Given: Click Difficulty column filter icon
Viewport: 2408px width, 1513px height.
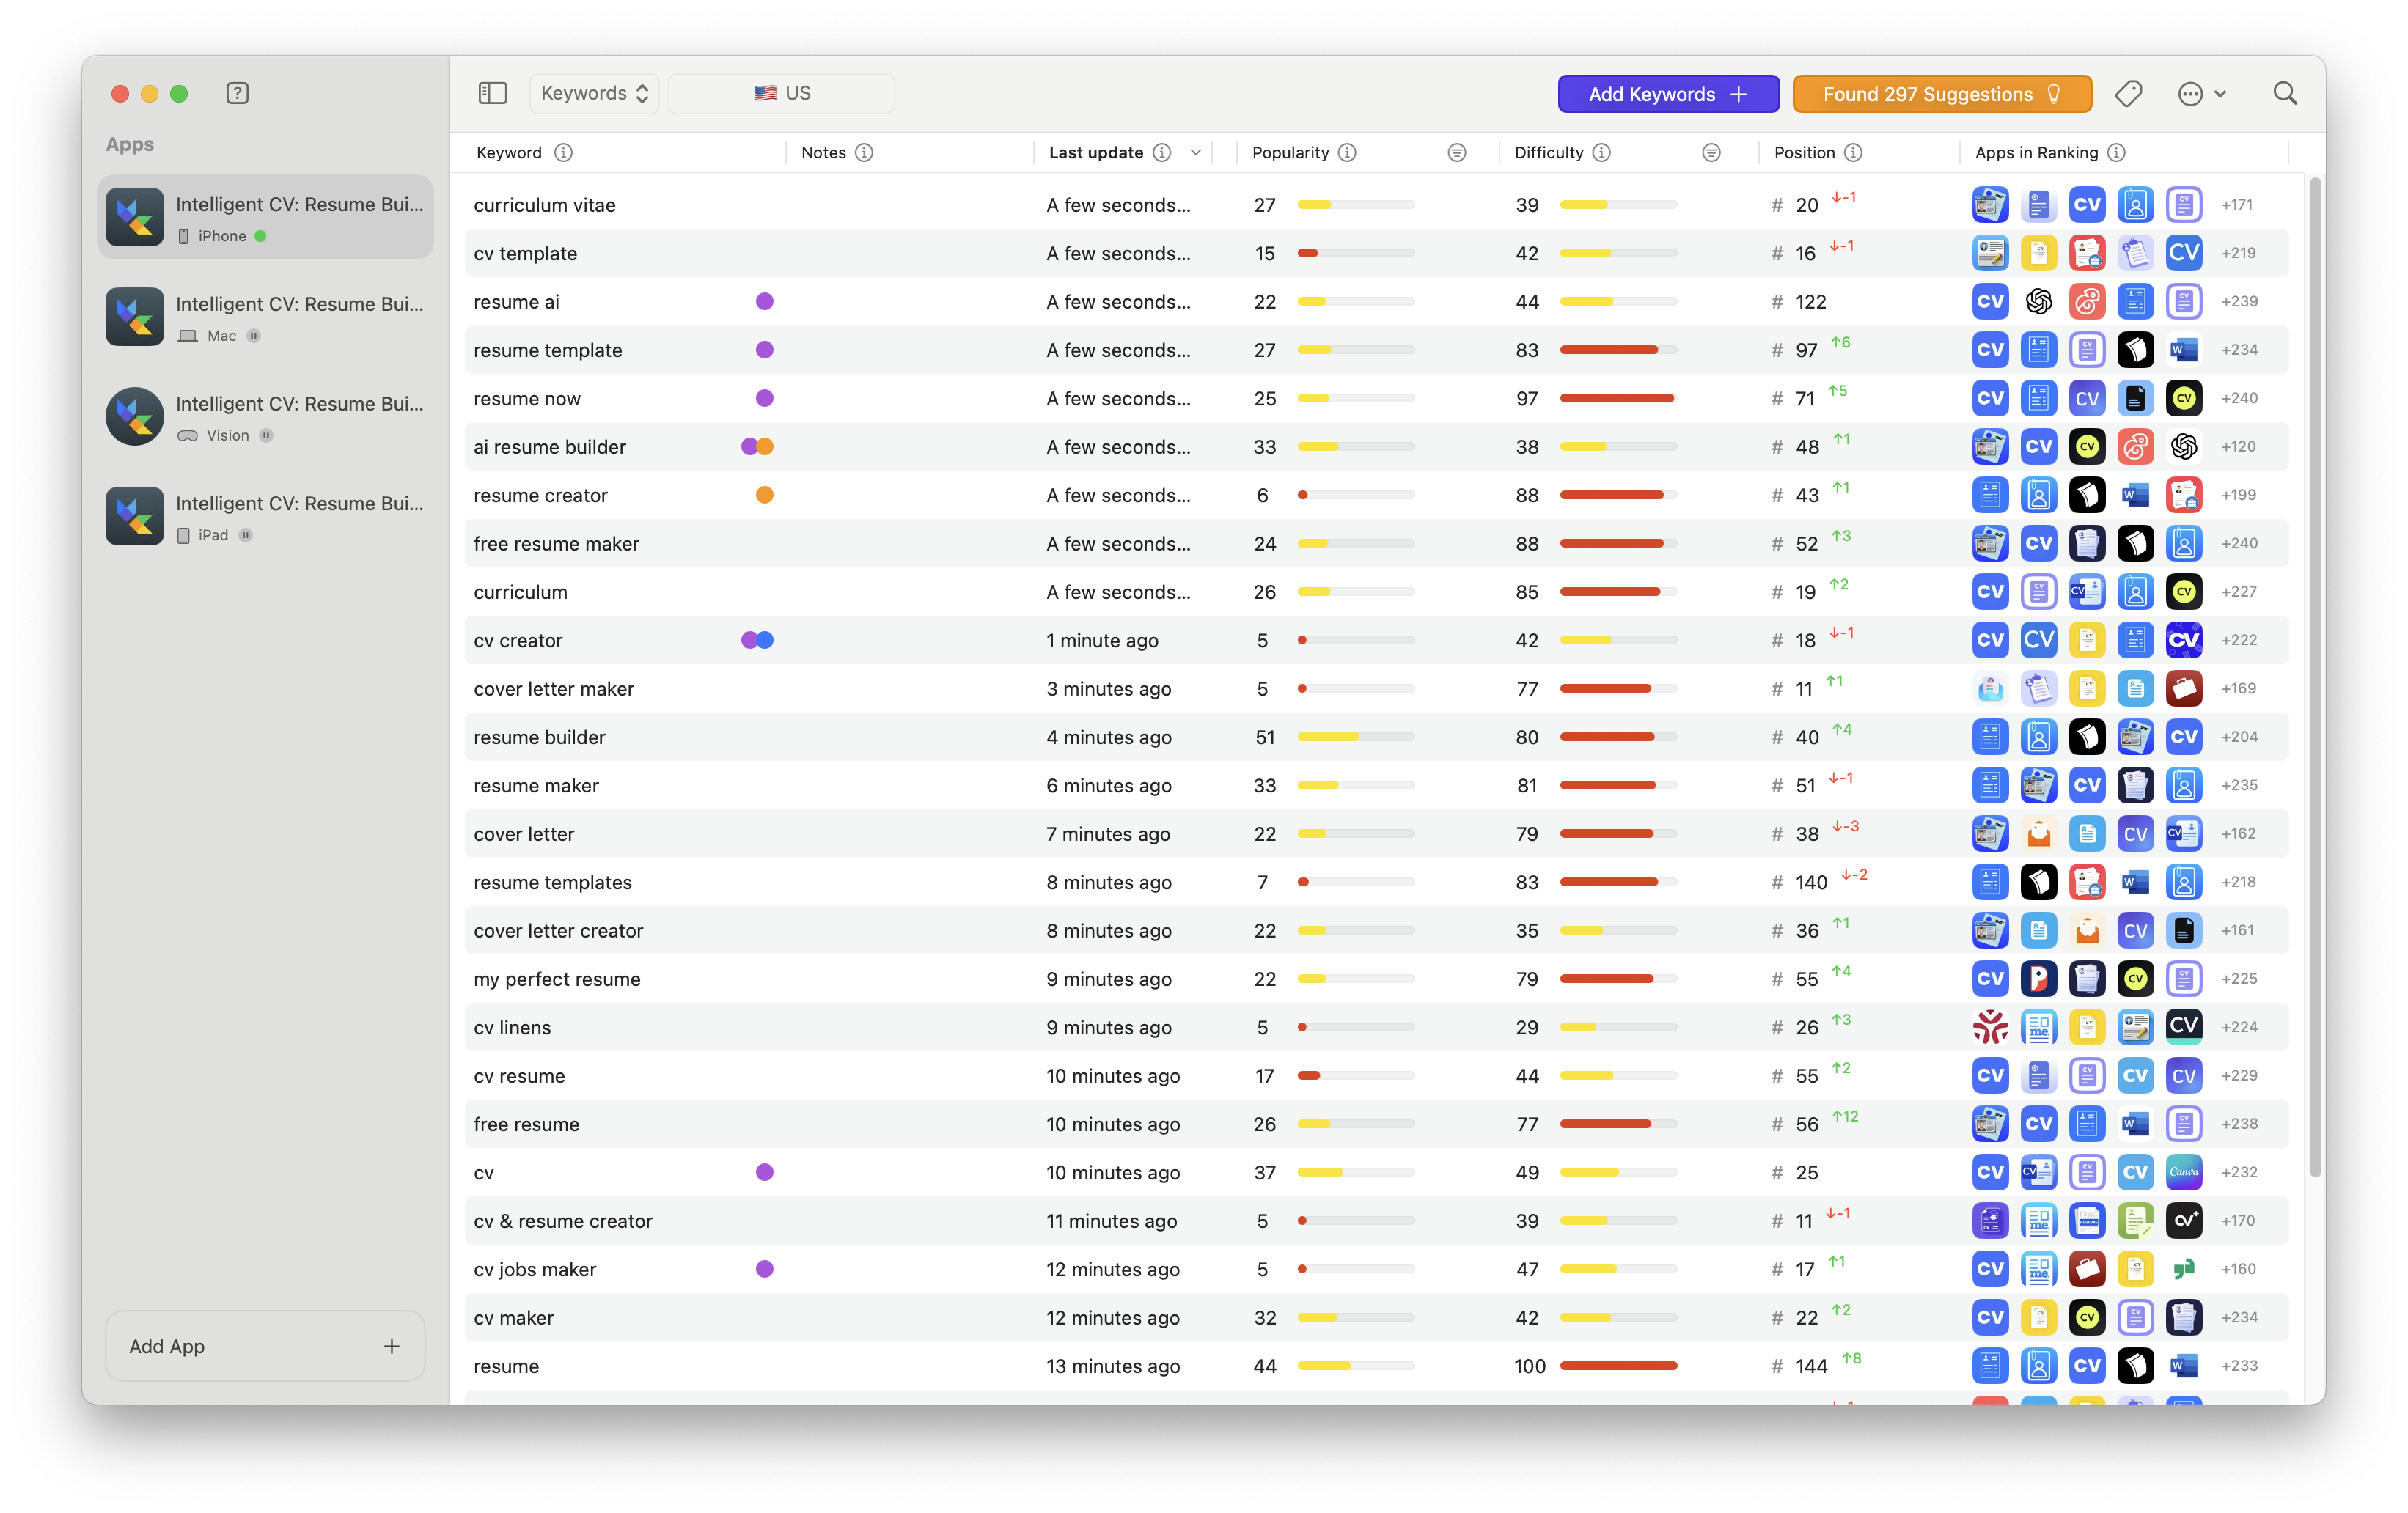Looking at the screenshot, I should 1711,153.
